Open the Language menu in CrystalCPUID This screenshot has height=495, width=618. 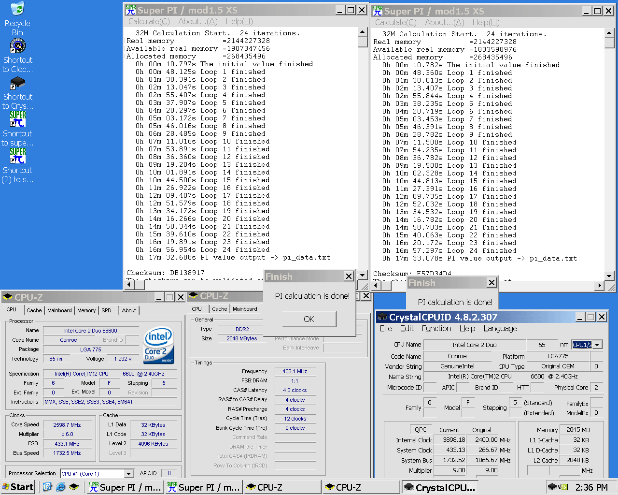[x=500, y=329]
